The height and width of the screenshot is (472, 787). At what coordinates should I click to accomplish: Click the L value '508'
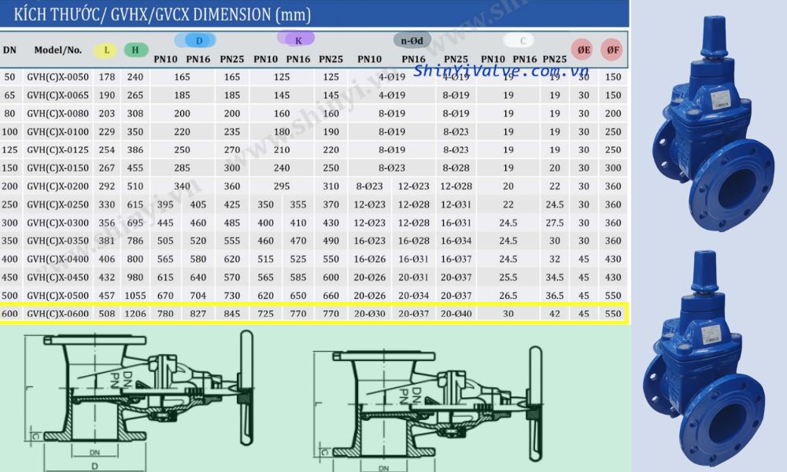point(107,314)
